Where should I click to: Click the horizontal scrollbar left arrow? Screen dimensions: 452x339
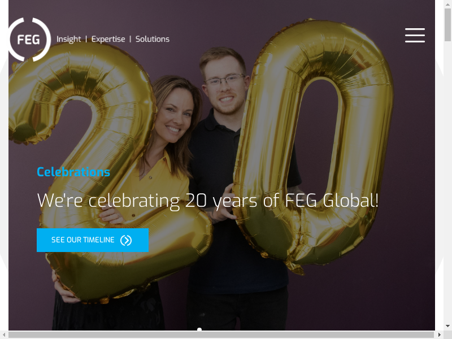coord(4,334)
